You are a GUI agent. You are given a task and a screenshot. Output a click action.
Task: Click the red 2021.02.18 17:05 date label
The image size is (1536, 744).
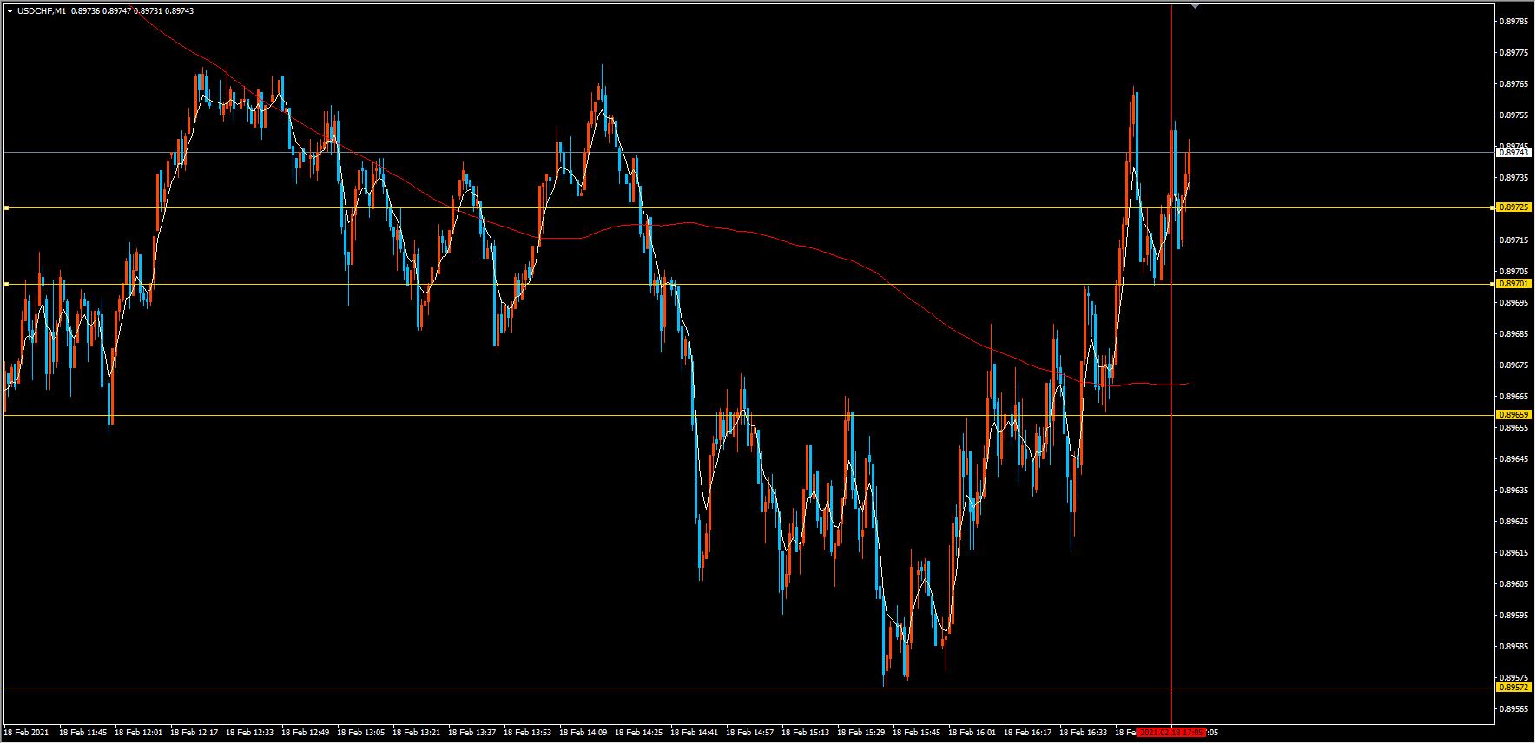tap(1171, 733)
